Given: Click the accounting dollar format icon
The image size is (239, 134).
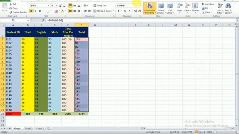Looking at the screenshot, I should tap(119, 11).
